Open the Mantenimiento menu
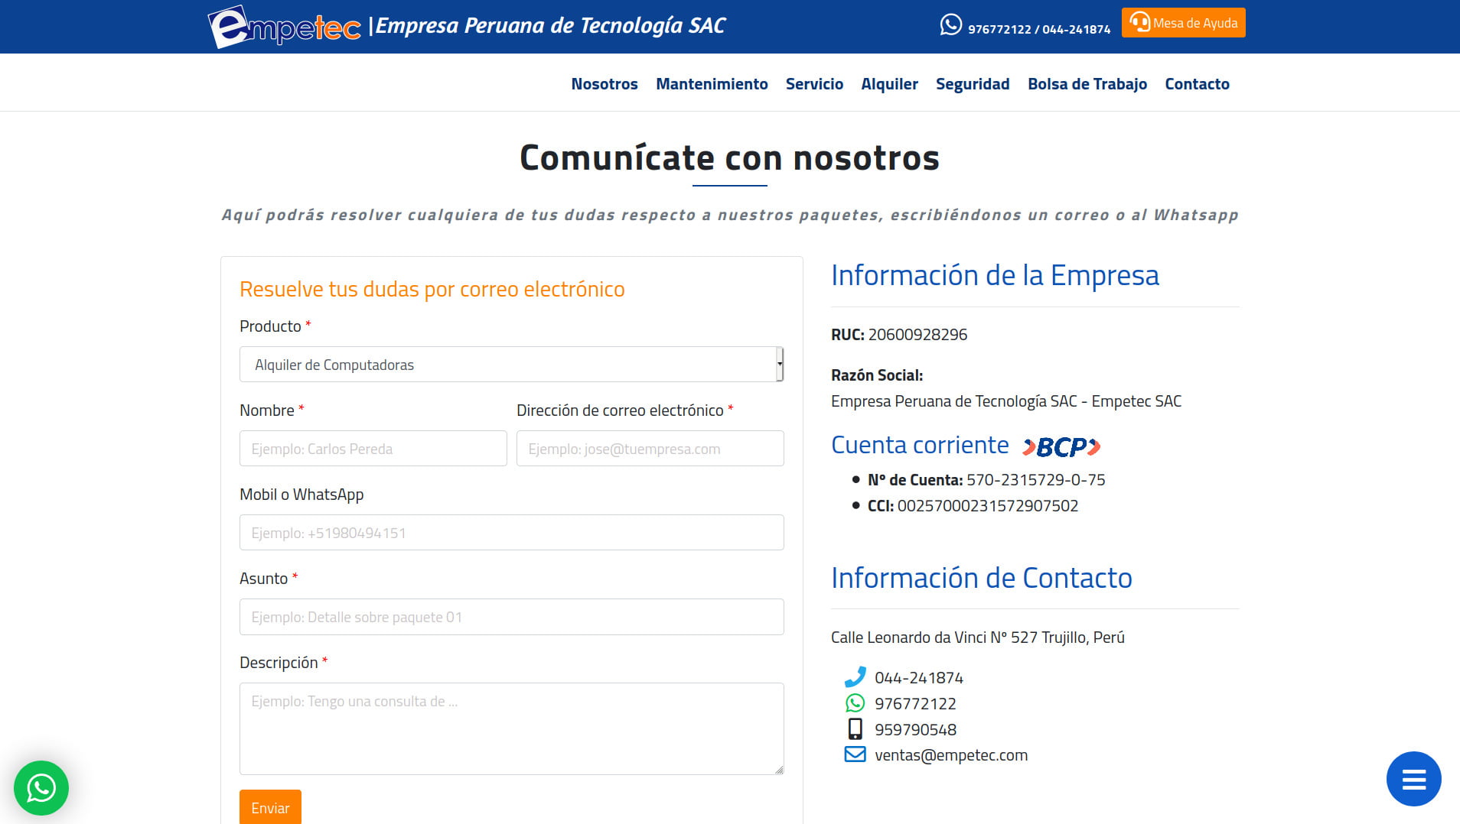 tap(712, 84)
